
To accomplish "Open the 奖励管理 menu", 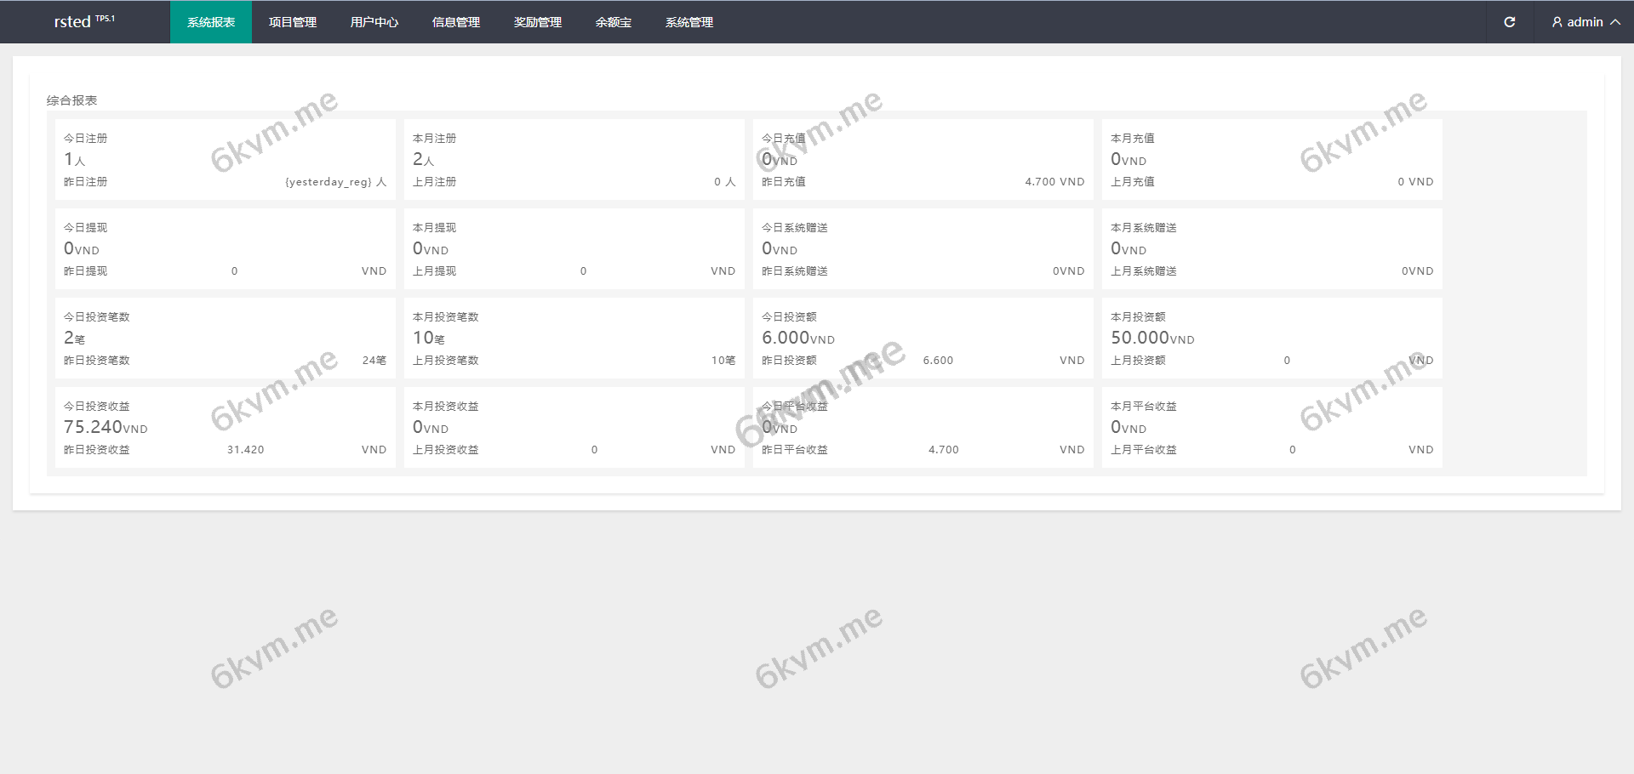I will [x=538, y=22].
